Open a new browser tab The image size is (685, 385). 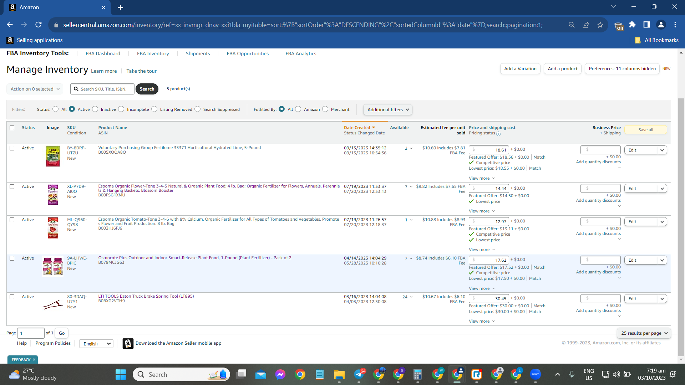(120, 7)
